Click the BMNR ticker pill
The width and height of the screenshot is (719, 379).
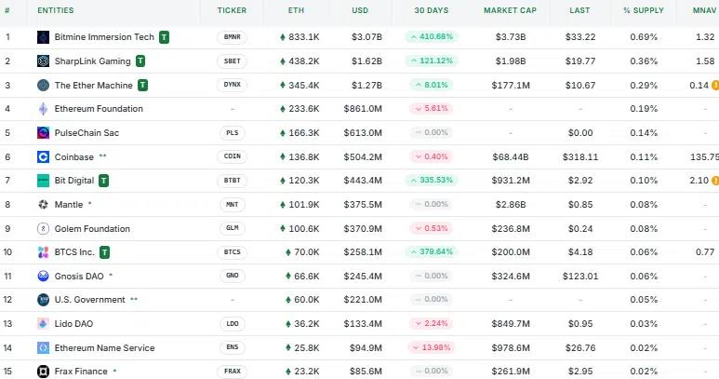coord(232,37)
